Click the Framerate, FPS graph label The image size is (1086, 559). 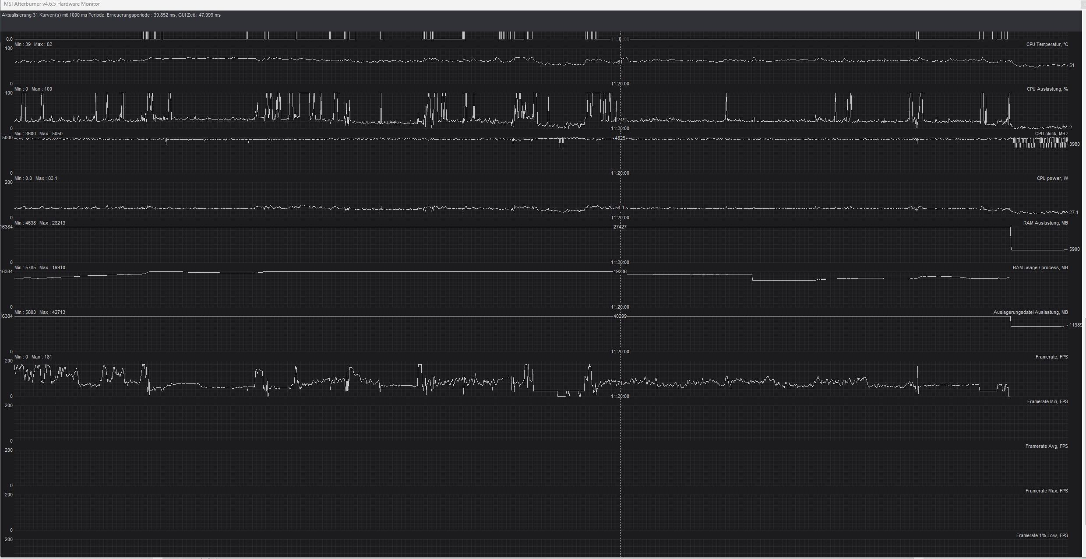point(1051,357)
